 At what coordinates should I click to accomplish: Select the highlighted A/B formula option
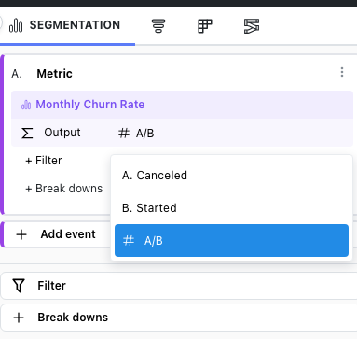click(x=231, y=241)
